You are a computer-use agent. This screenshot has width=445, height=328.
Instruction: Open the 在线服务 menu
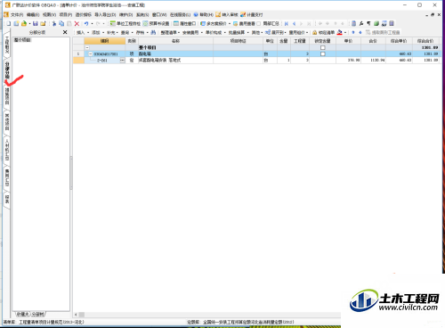coord(180,14)
